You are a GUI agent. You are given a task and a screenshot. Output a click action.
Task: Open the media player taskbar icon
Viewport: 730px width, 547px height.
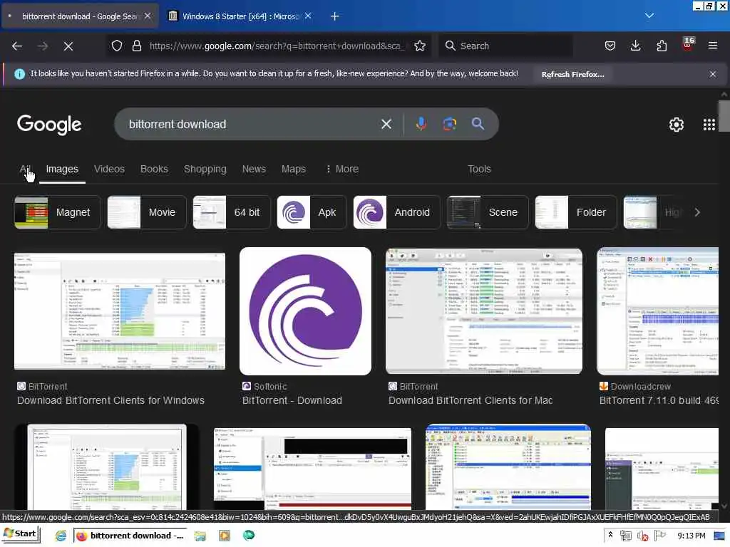coord(225,536)
